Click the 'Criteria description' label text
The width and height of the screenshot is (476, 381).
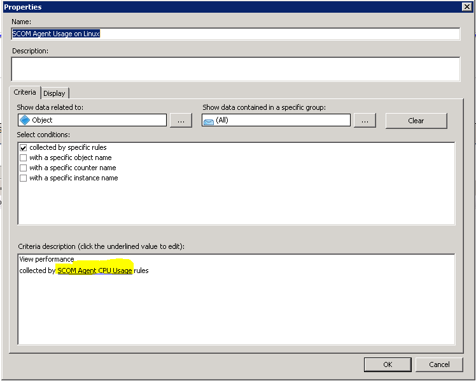pyautogui.click(x=101, y=246)
